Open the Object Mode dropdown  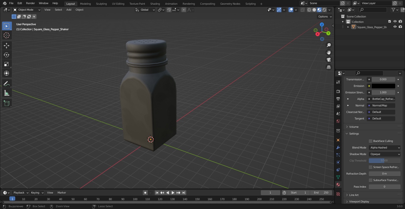[x=27, y=10]
